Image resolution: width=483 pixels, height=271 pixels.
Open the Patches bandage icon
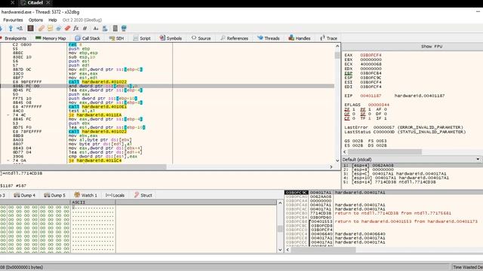[x=42, y=29]
